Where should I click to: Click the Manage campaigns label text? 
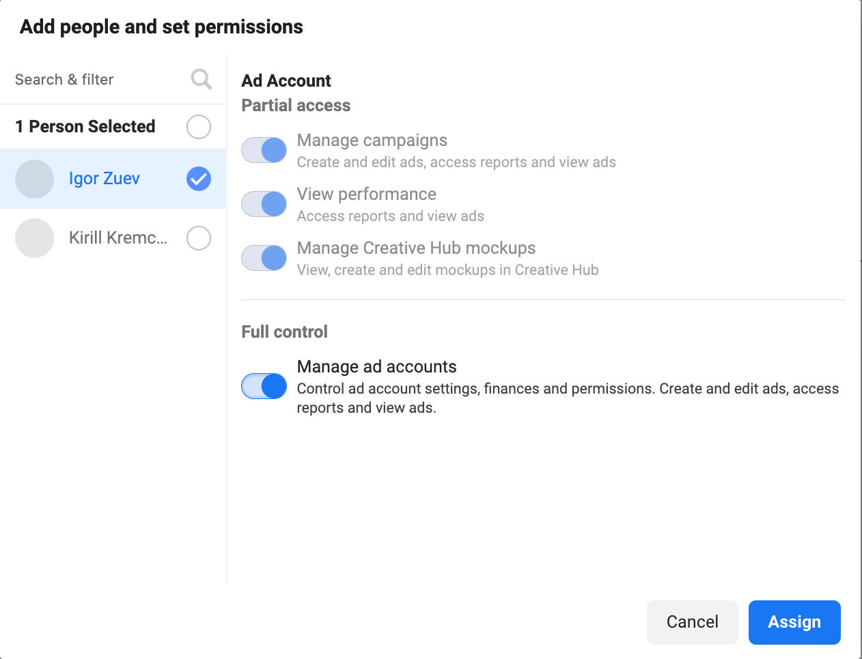click(x=372, y=141)
